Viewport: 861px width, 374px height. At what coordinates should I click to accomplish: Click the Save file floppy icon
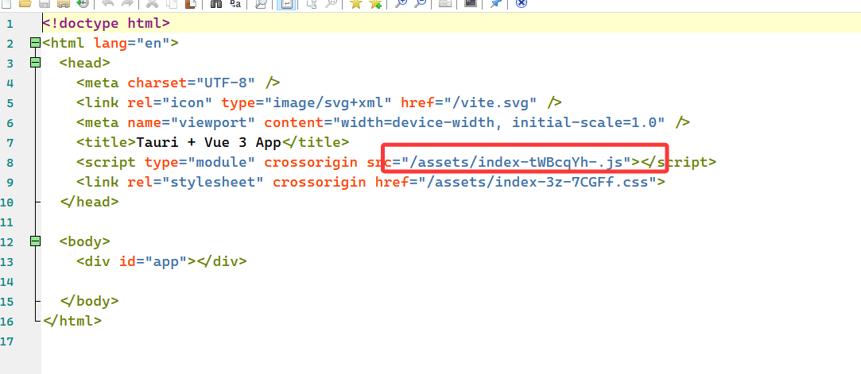tap(45, 3)
